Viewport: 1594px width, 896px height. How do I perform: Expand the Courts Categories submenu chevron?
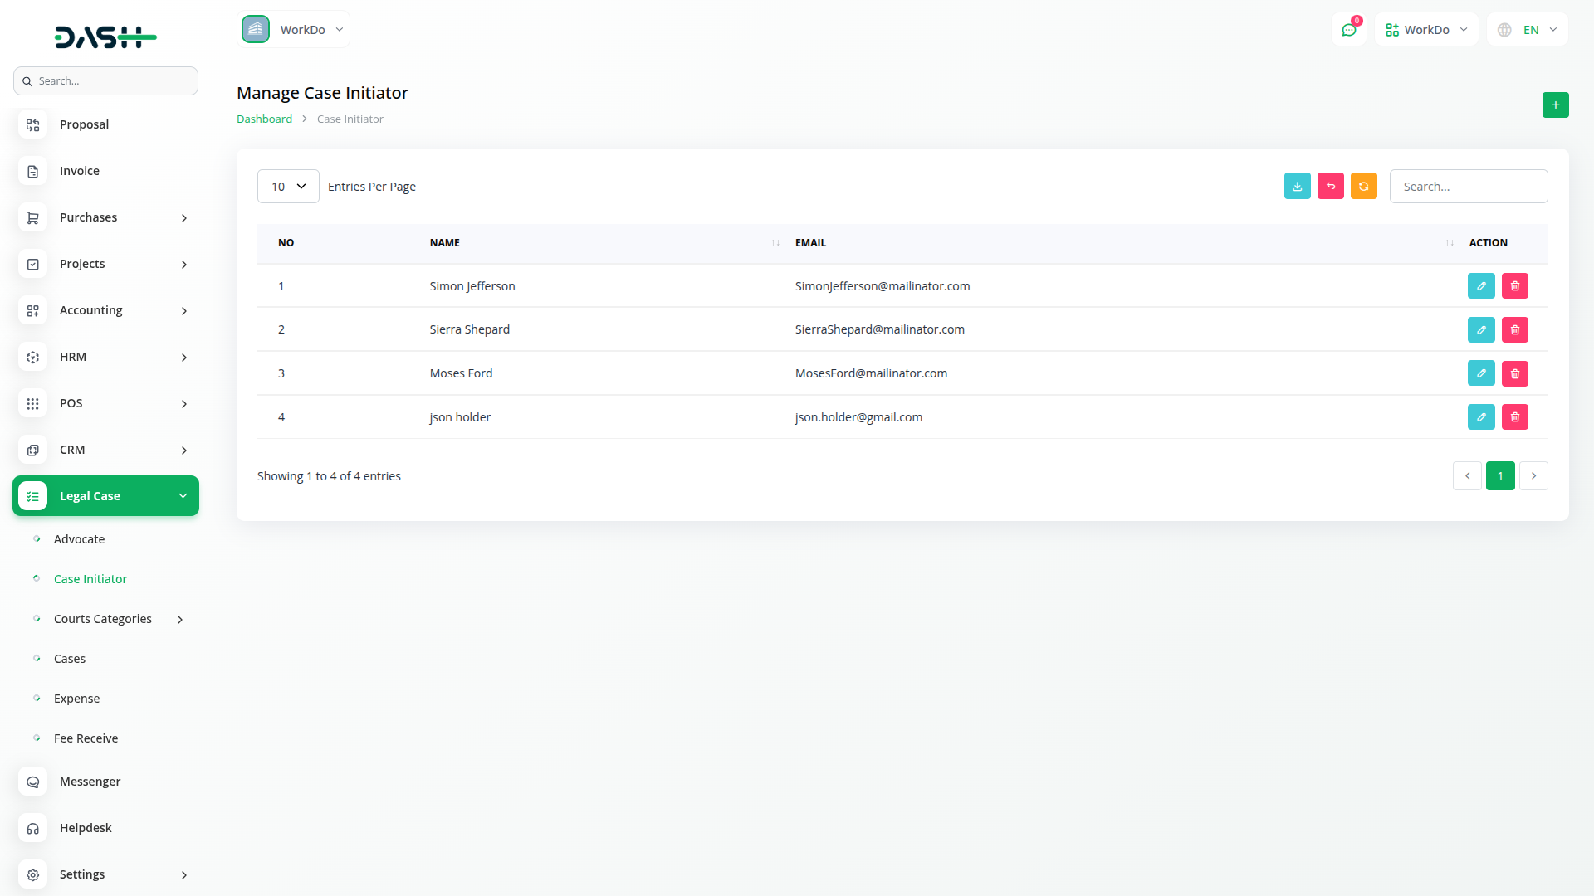point(180,620)
